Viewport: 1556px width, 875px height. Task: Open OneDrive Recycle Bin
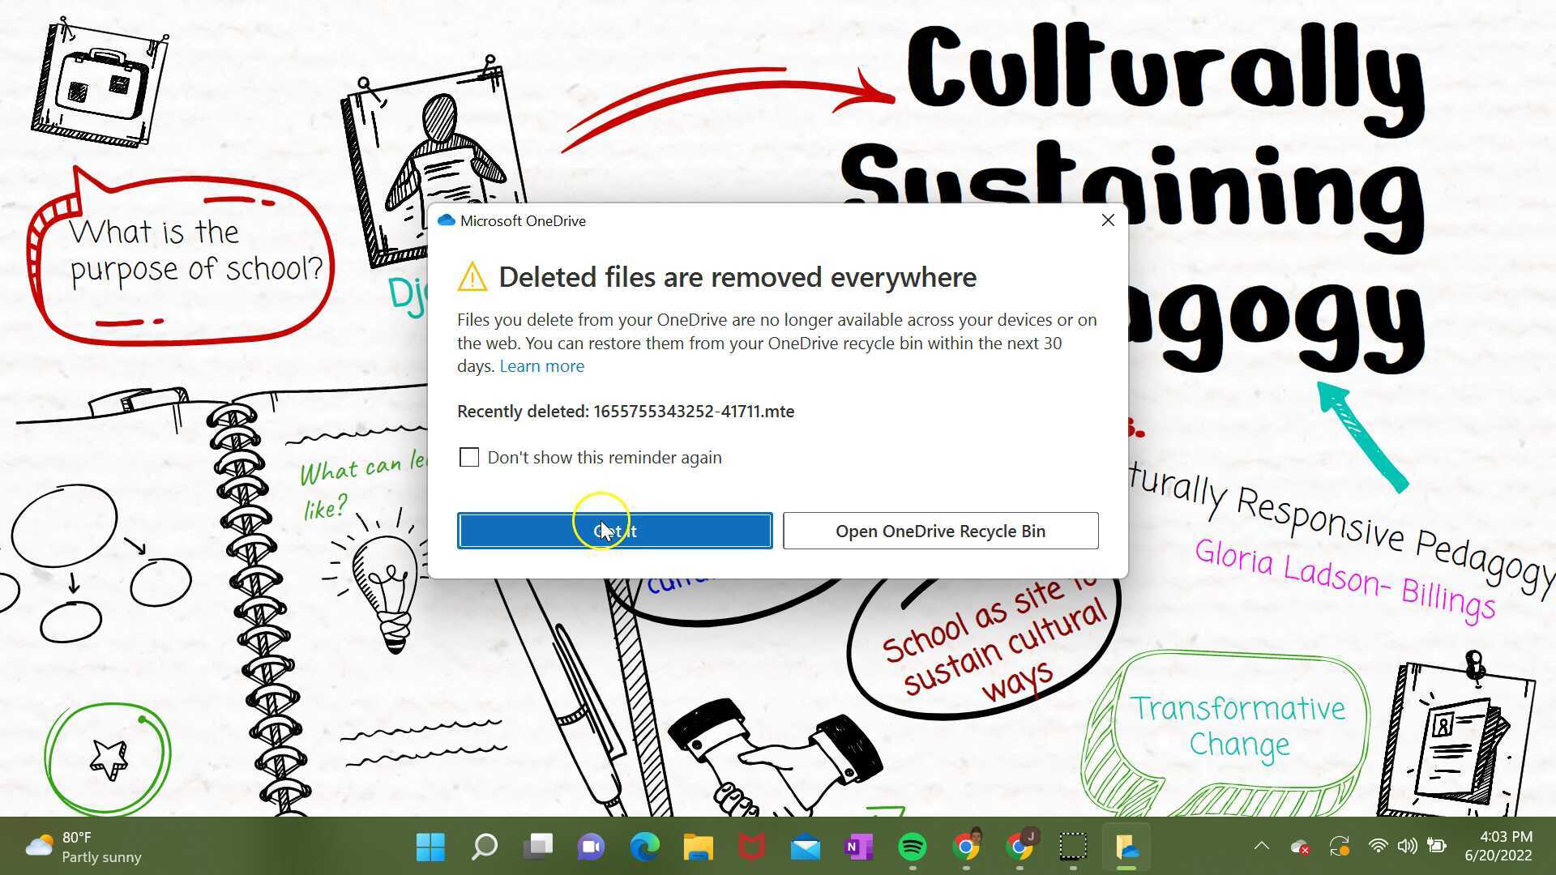(940, 531)
